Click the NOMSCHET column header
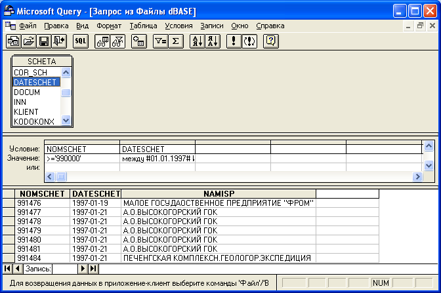Screen dimensions: 441x293 [x=42, y=194]
